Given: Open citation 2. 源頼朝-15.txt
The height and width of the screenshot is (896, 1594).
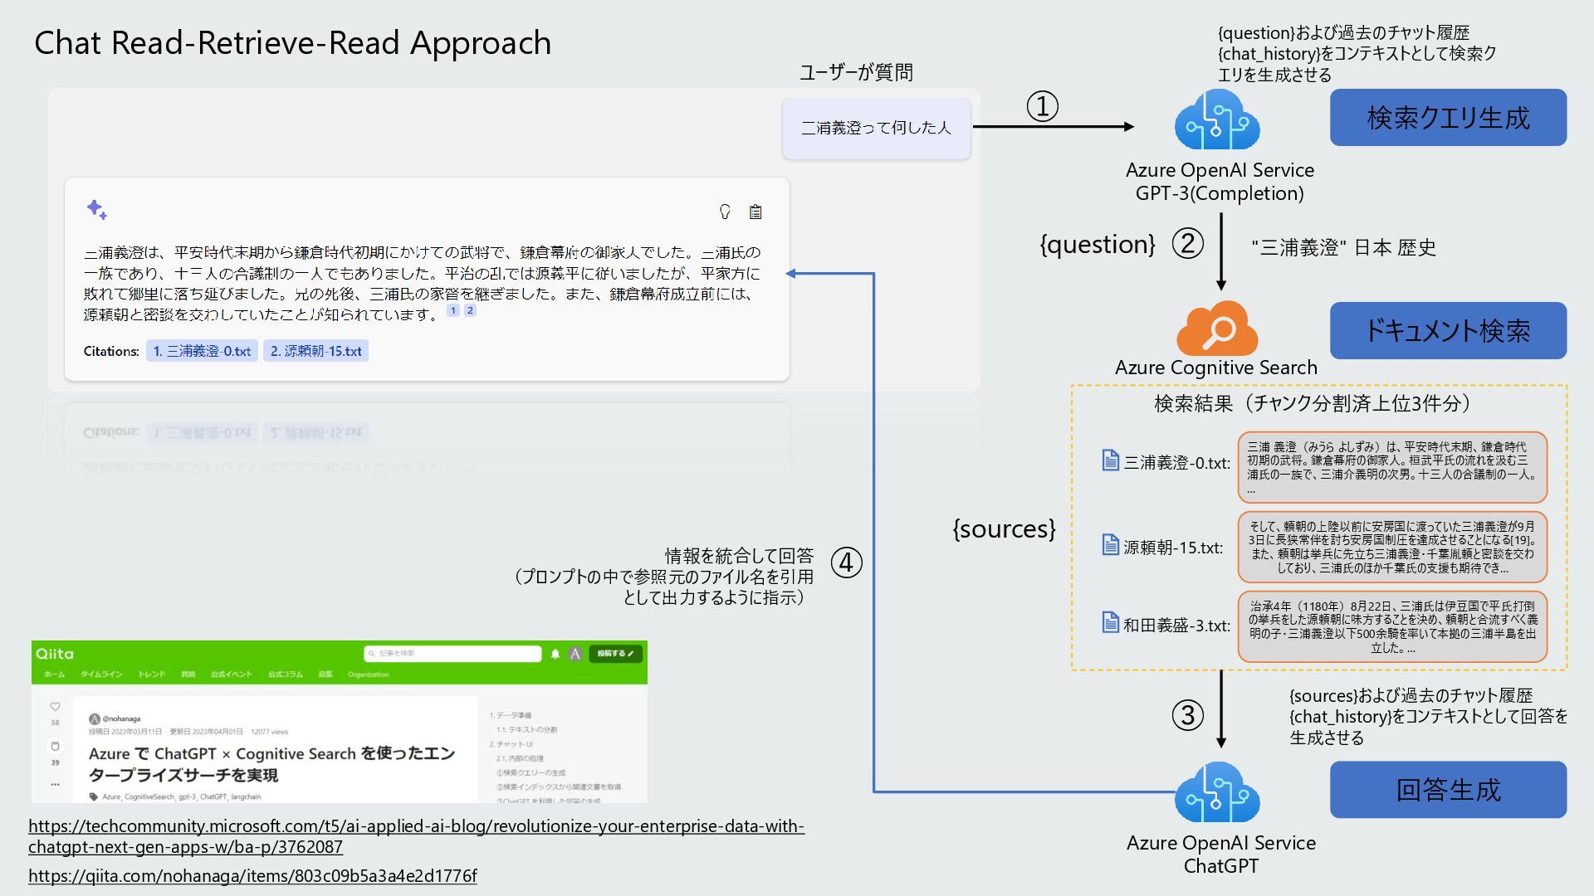Looking at the screenshot, I should [315, 351].
